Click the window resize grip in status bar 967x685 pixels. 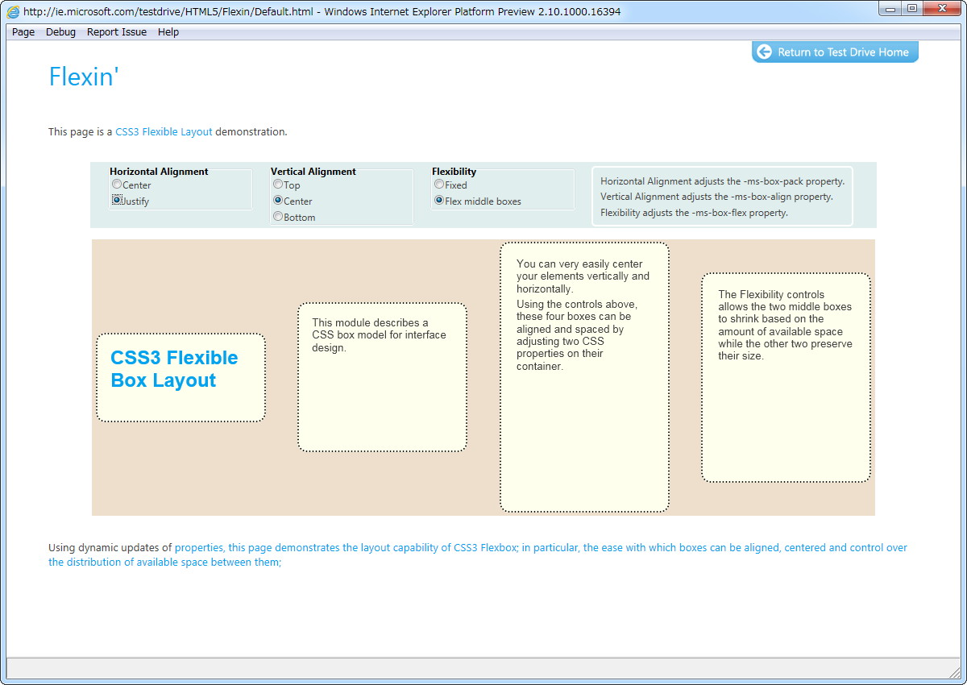[954, 672]
